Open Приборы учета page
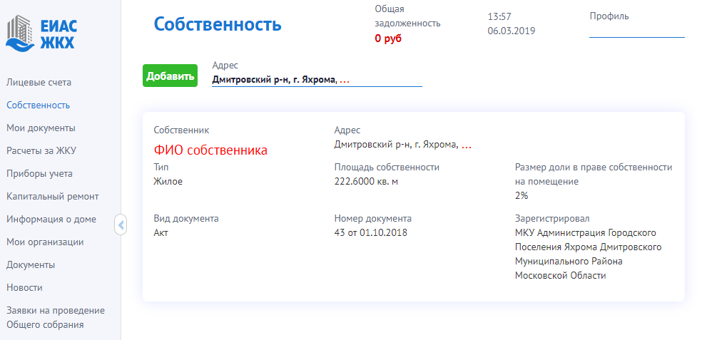This screenshot has height=340, width=702. tap(39, 174)
